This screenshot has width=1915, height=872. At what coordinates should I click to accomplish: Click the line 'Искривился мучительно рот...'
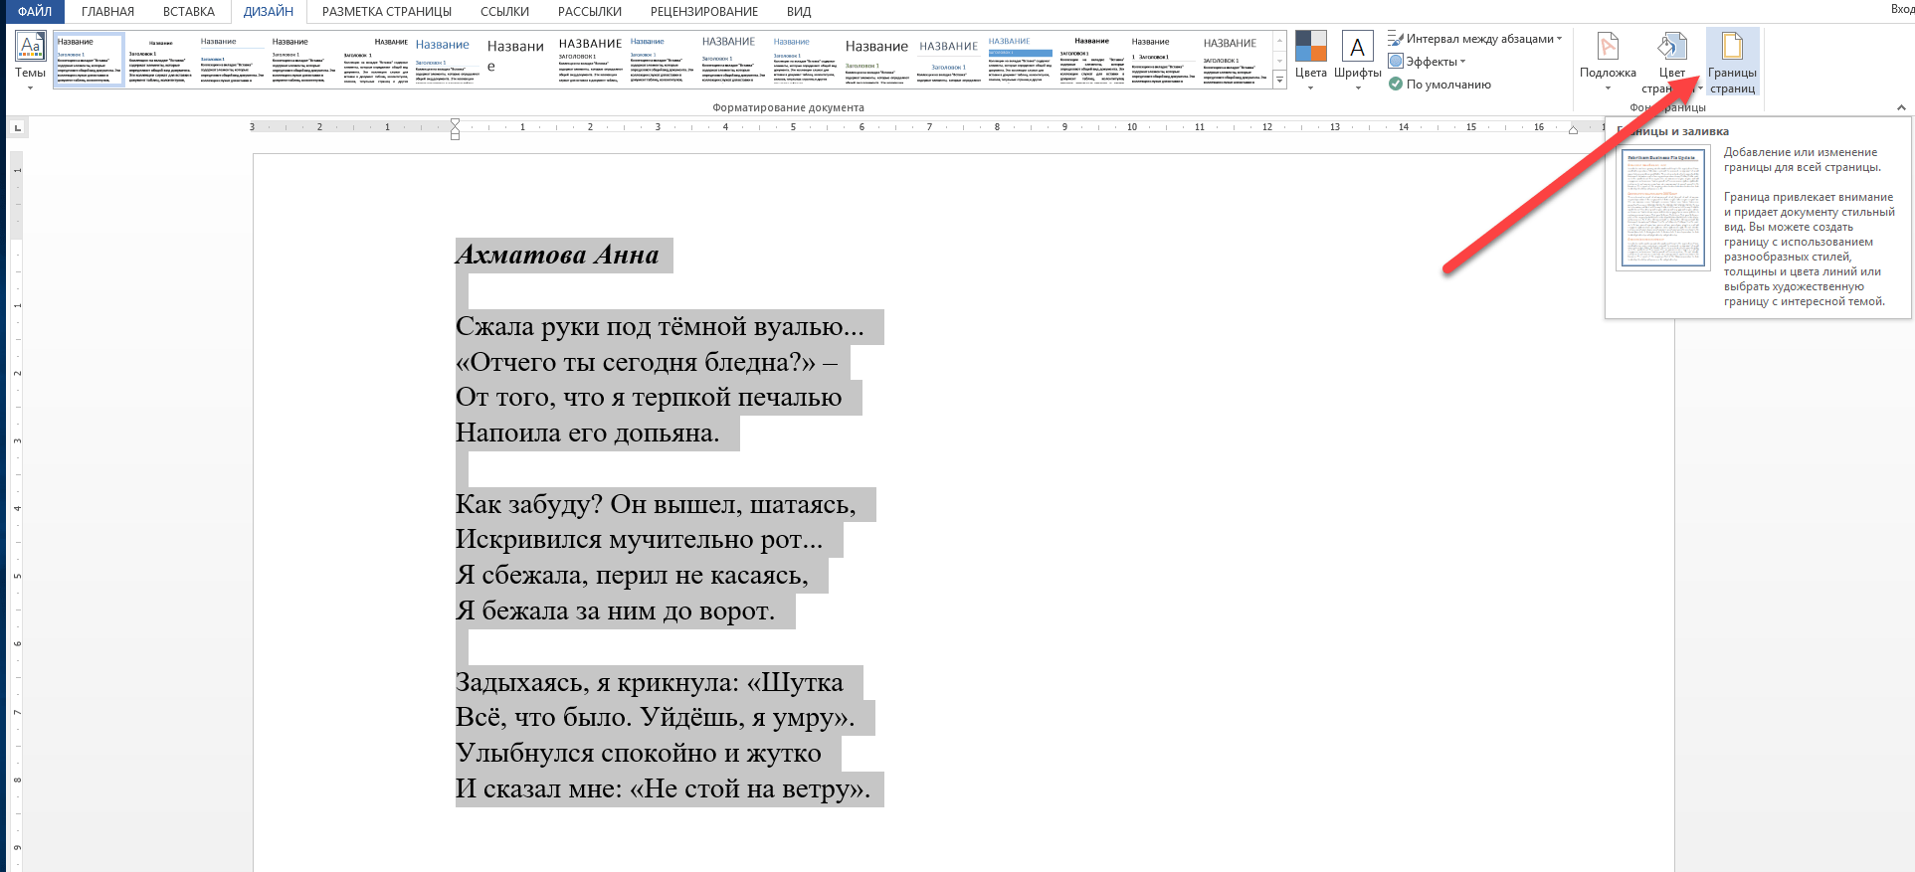(x=639, y=540)
